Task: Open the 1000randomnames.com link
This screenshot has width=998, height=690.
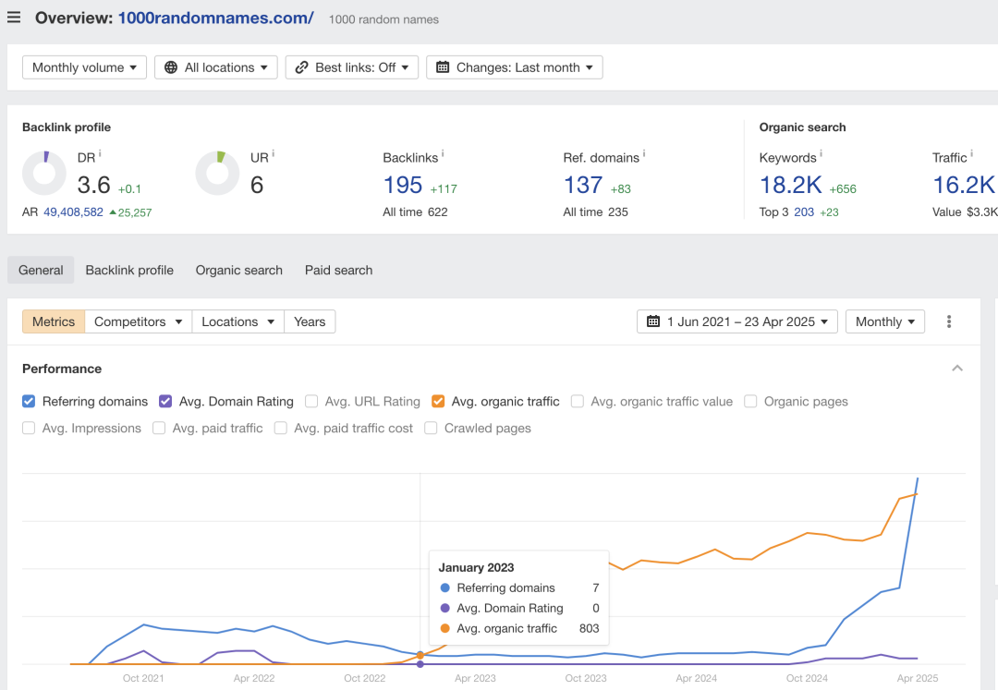Action: (x=215, y=18)
